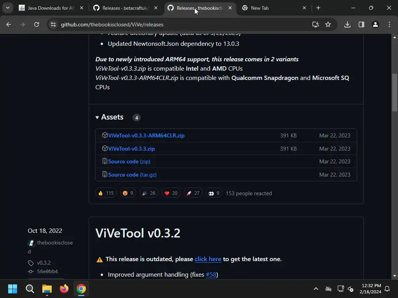Bookmark this page with star icon
Image resolution: width=398 pixels, height=298 pixels.
point(328,24)
